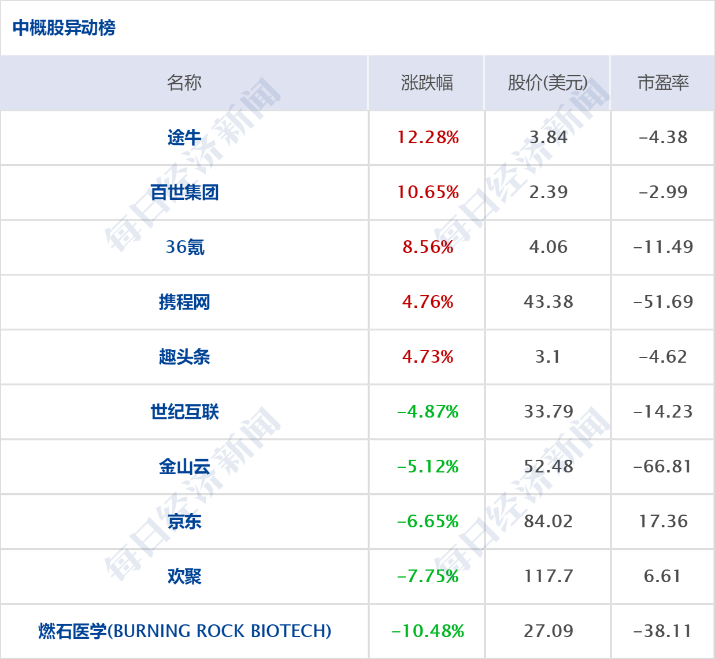Select the 趣头条 stock name
This screenshot has width=715, height=659.
[x=184, y=357]
